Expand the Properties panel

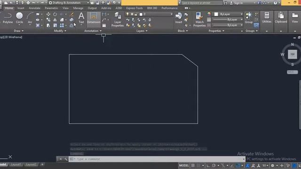click(216, 31)
